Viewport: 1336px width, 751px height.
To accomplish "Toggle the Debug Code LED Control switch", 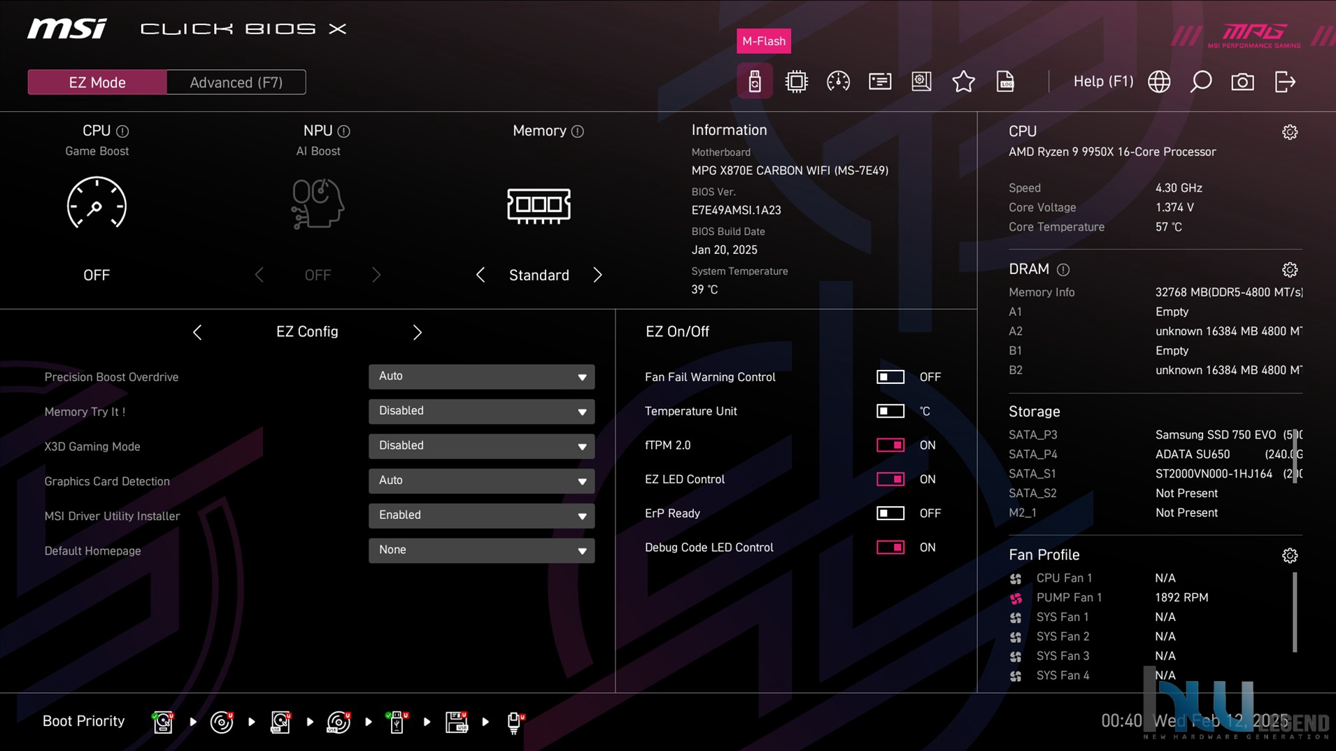I will point(890,548).
